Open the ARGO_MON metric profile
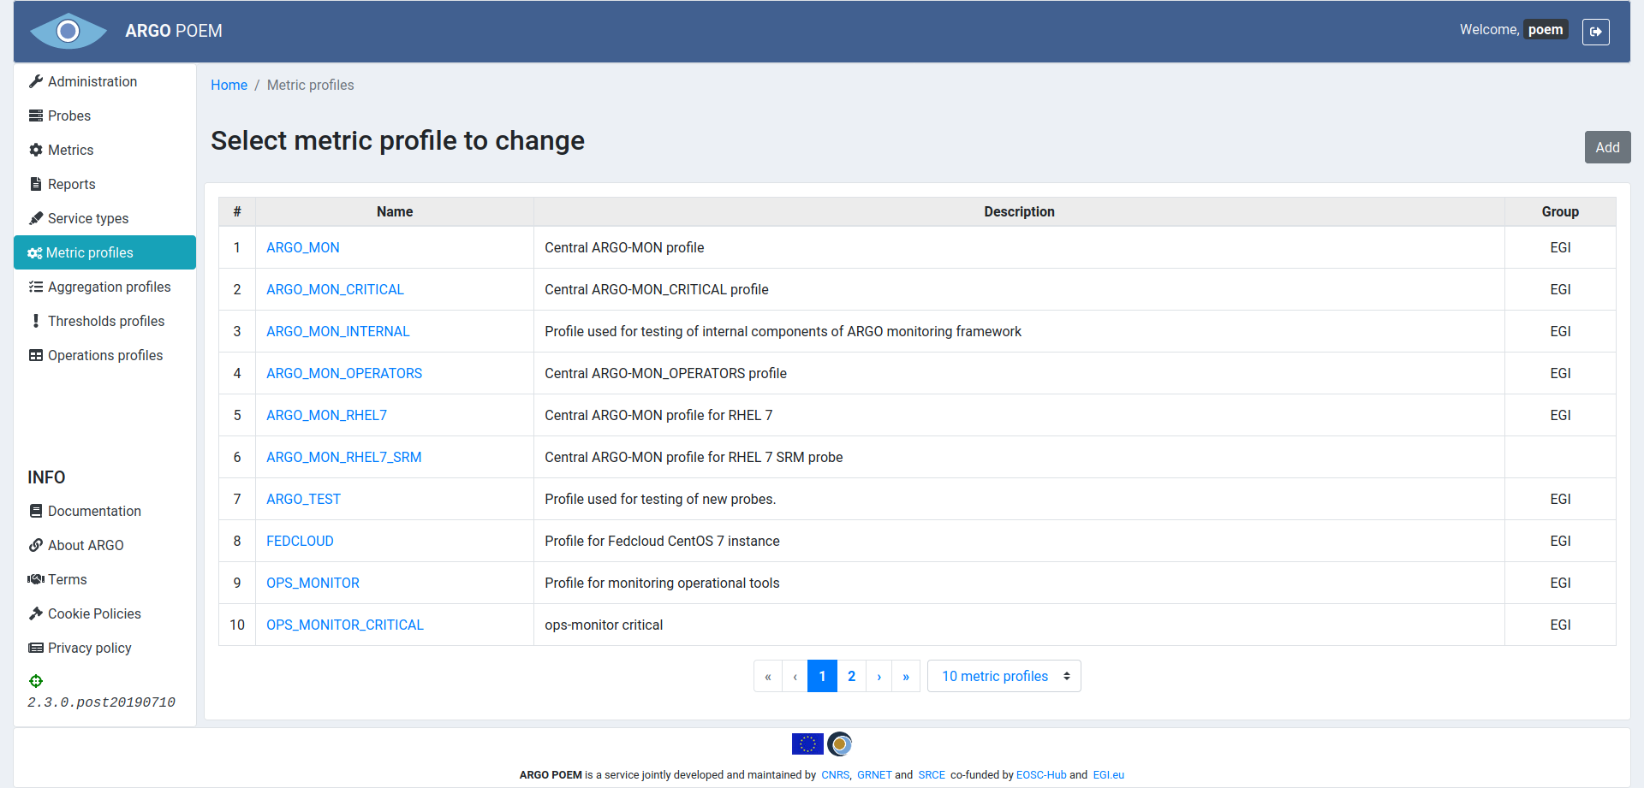Screen dimensions: 1644x788 [303, 247]
